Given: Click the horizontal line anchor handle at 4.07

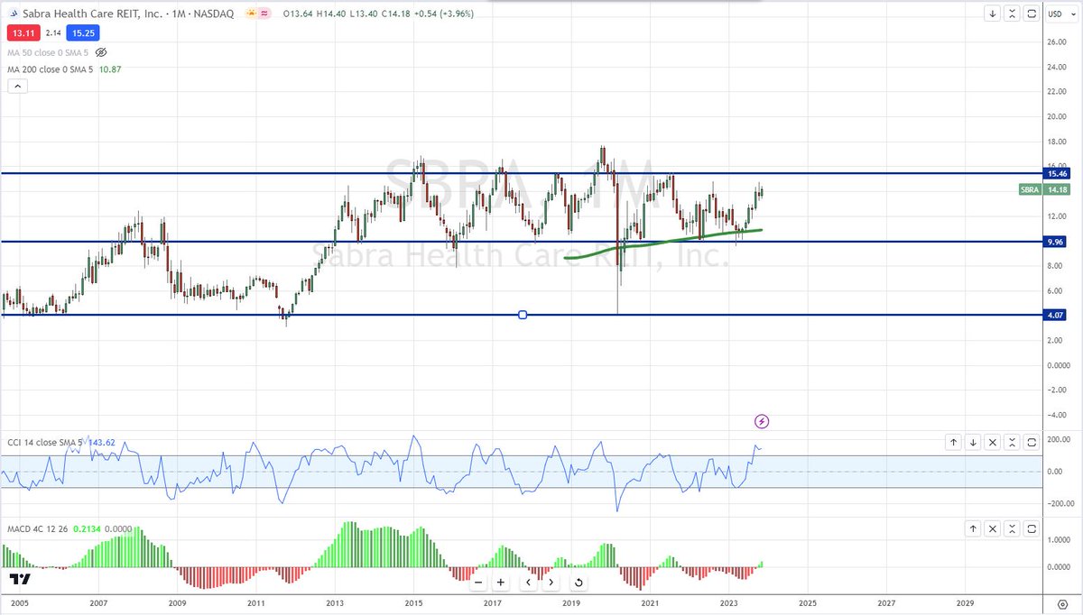Looking at the screenshot, I should coord(523,315).
